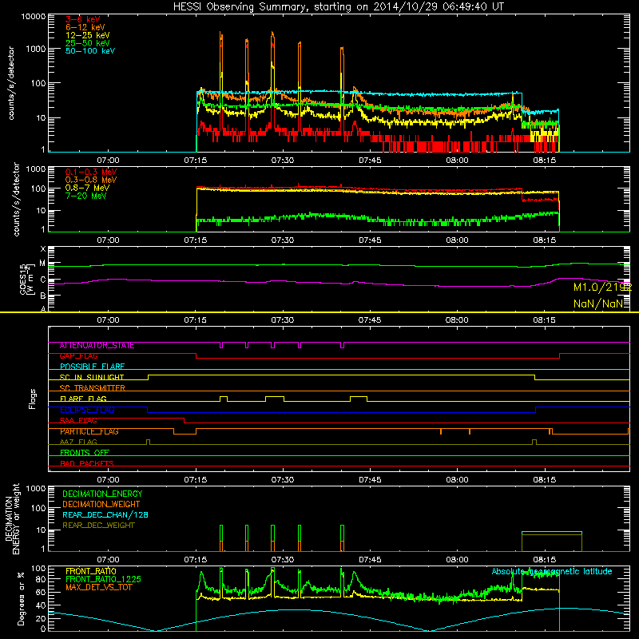Click the 'DECIMATION_WEIGHT' legend label
Viewport: 639px width, 639px height.
(101, 505)
